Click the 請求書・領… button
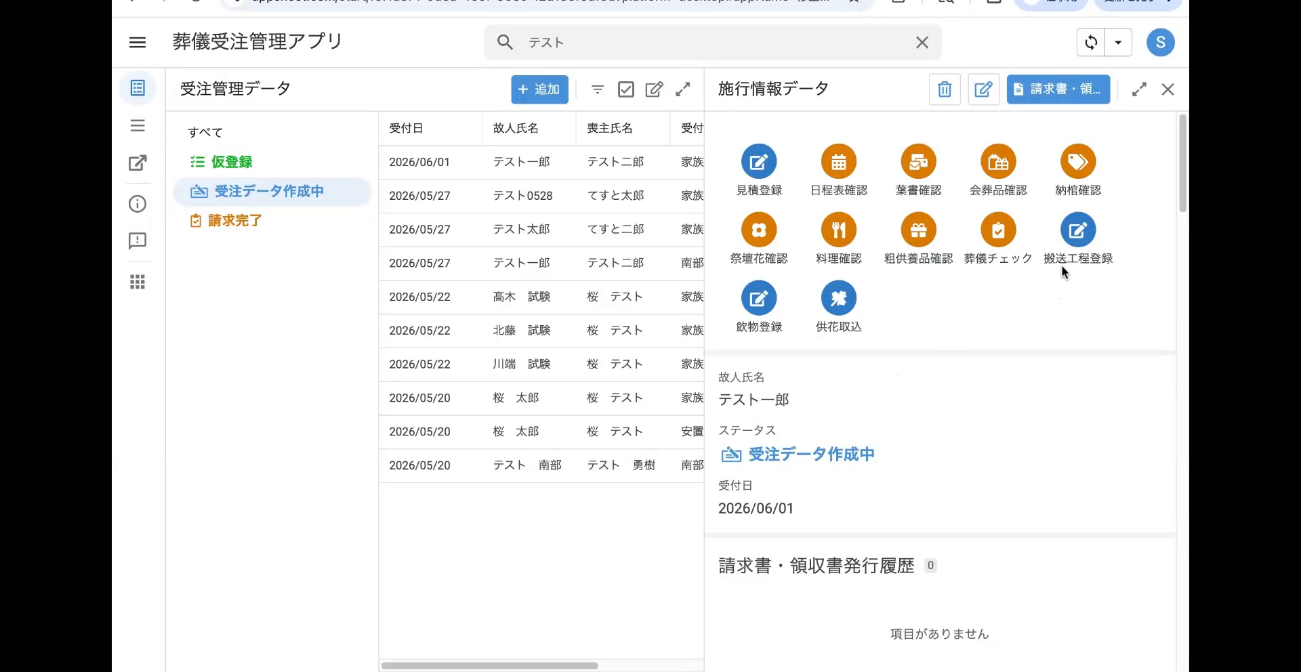This screenshot has width=1301, height=672. tap(1058, 89)
